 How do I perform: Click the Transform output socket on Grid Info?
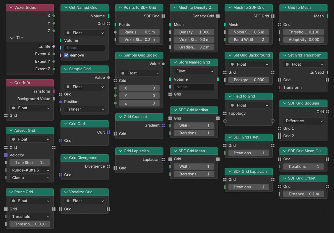click(54, 91)
